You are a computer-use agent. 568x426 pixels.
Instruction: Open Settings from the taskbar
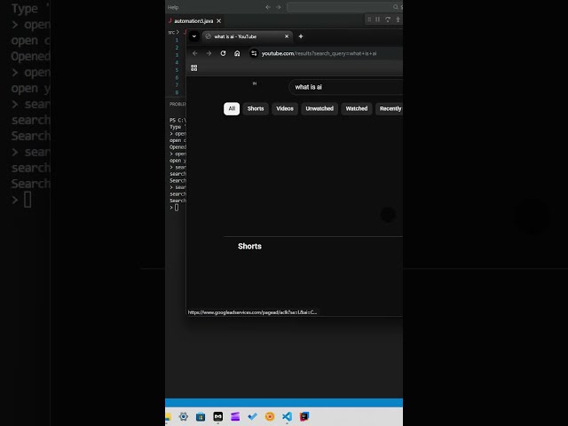coord(184,416)
